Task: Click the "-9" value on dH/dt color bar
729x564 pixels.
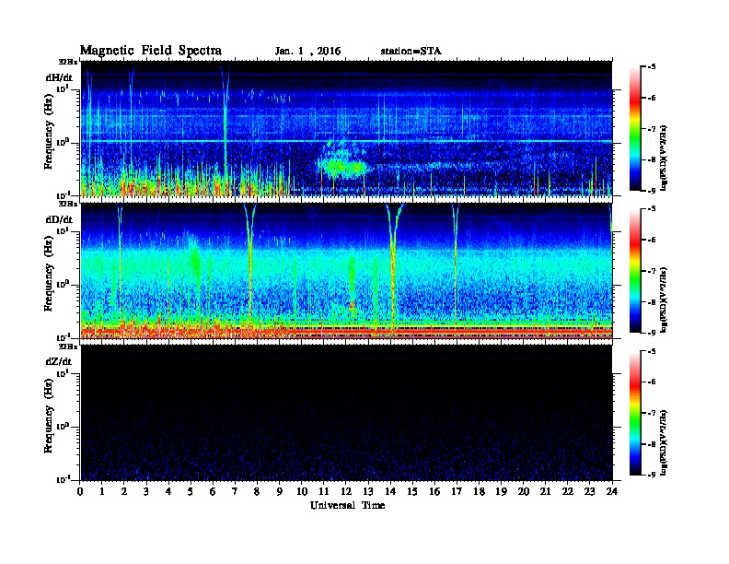Action: (652, 191)
